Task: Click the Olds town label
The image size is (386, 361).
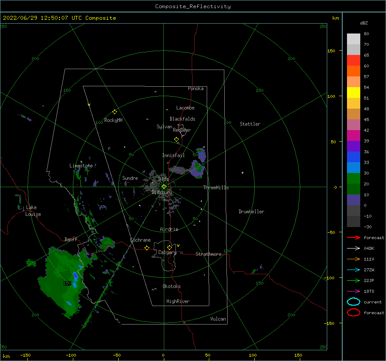Action: pos(163,179)
